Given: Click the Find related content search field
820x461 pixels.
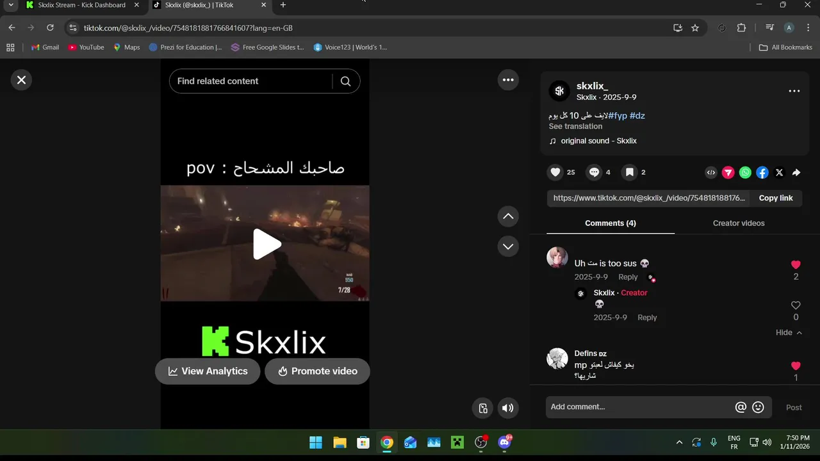Looking at the screenshot, I should click(x=251, y=81).
